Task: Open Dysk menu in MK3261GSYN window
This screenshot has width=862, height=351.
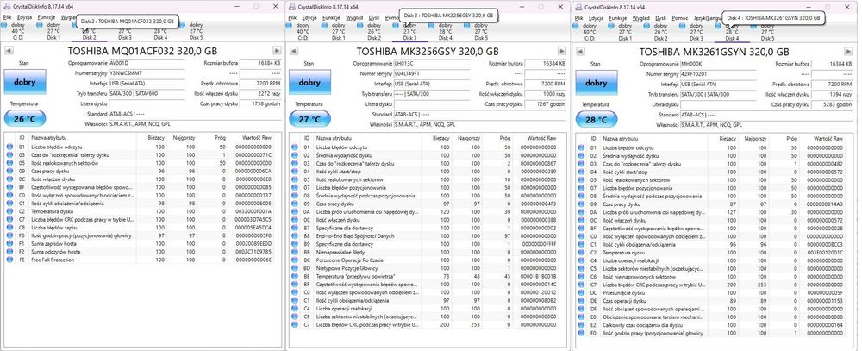Action: point(661,17)
